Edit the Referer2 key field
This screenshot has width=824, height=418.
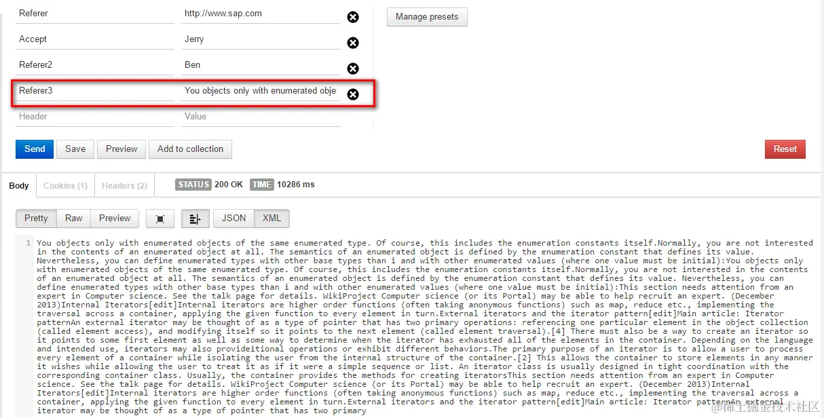click(x=95, y=65)
